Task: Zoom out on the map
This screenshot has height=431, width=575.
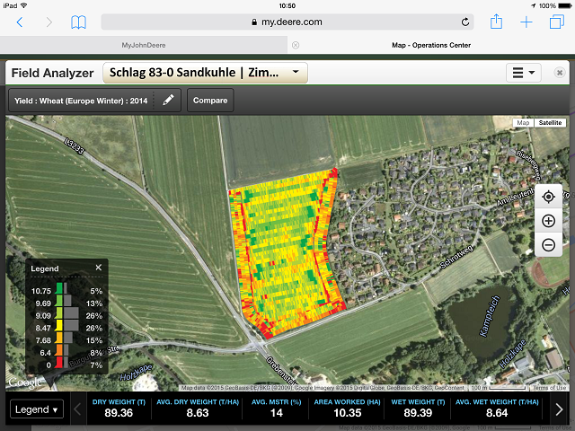Action: coord(548,244)
